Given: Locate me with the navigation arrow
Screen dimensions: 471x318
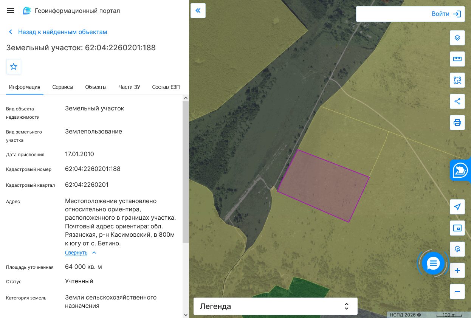Looking at the screenshot, I should point(457,207).
